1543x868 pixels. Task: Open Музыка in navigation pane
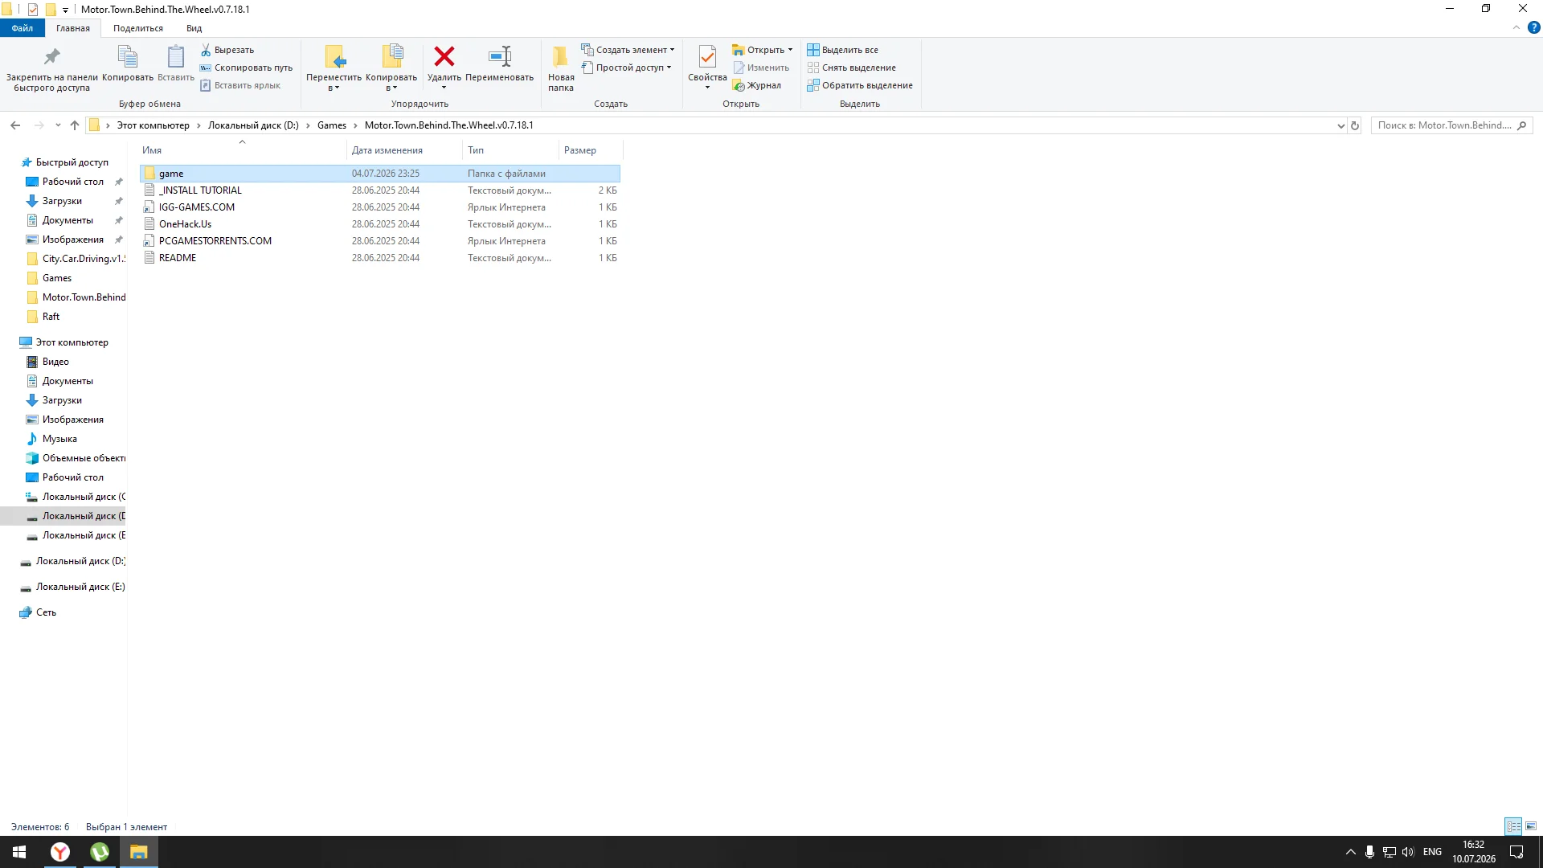pyautogui.click(x=59, y=439)
